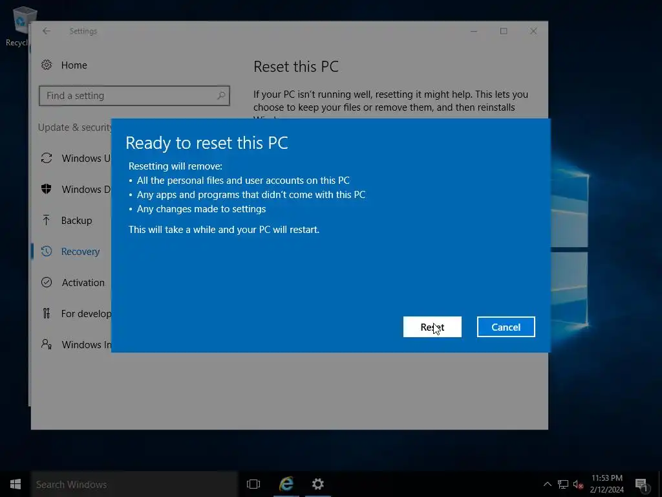Open the Backup sidebar entry

(x=76, y=221)
